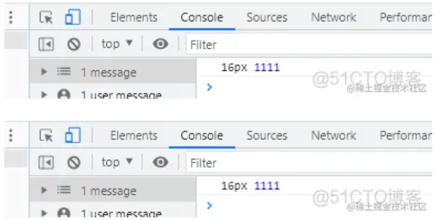Open the three-dot menu in upper DevTools

coord(11,17)
